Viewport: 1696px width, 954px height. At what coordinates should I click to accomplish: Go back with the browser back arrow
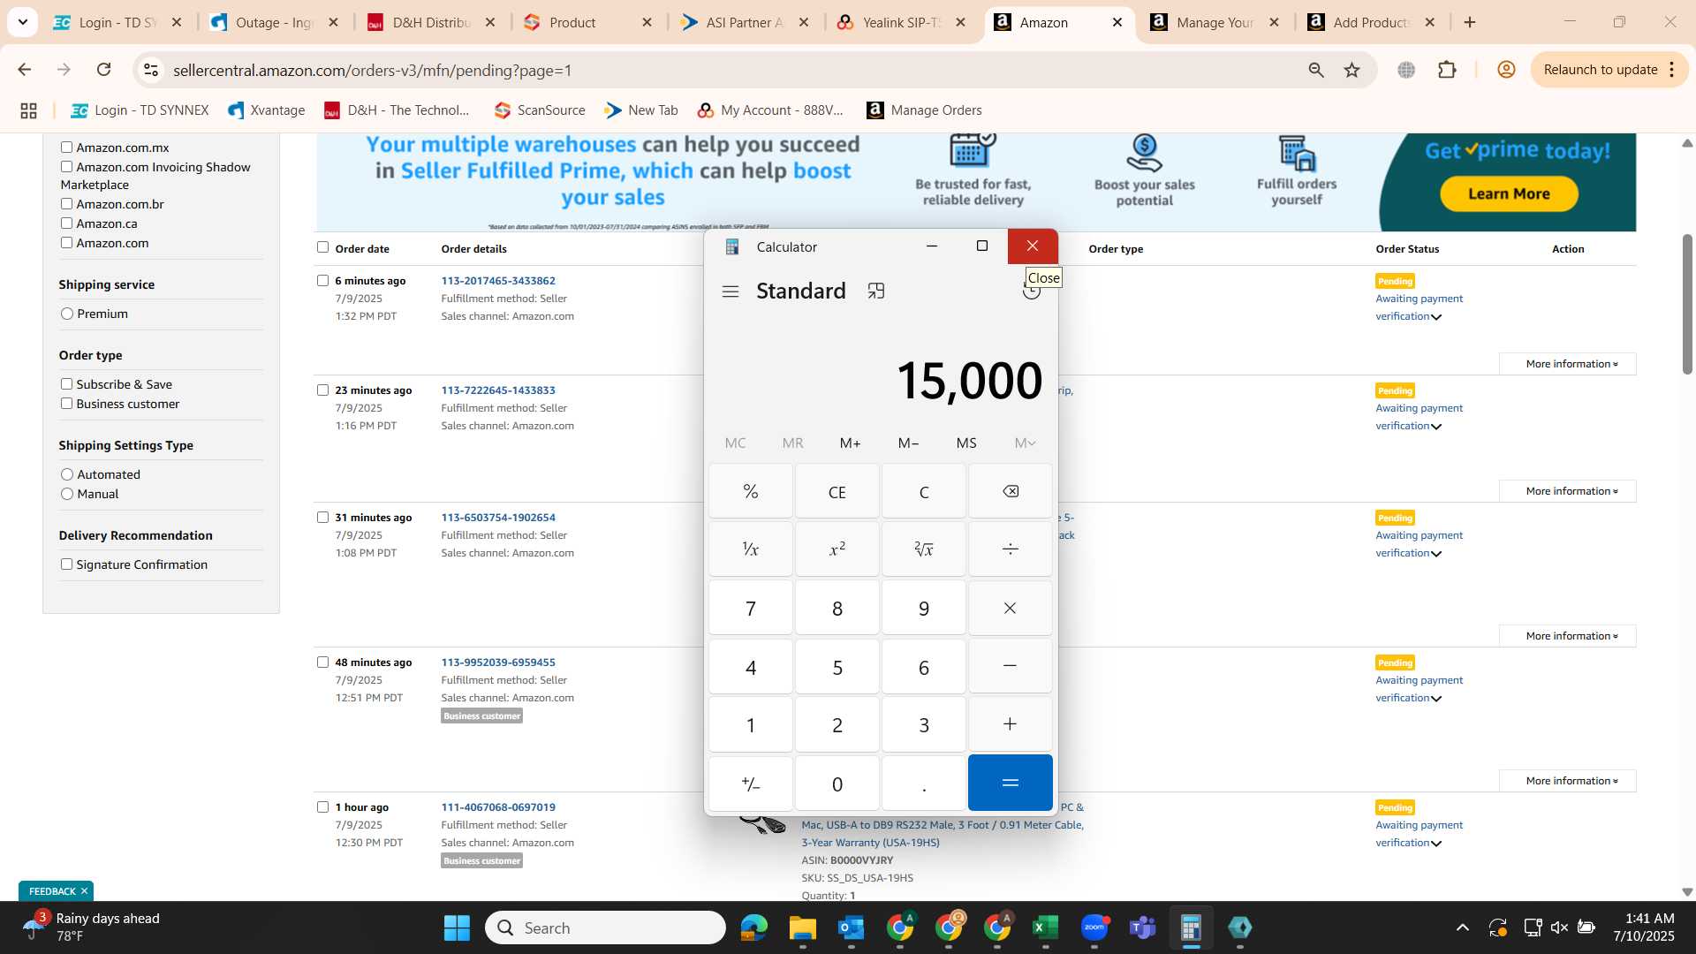[24, 70]
